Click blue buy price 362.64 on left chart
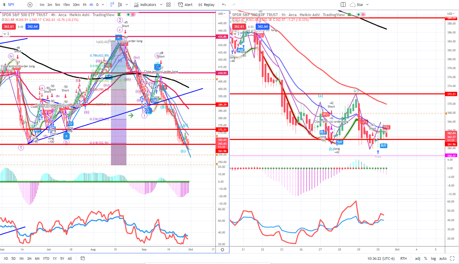The width and height of the screenshot is (459, 264). [33, 27]
